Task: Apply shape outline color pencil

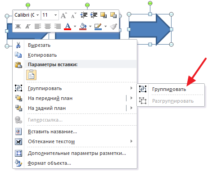Action: (x=98, y=27)
